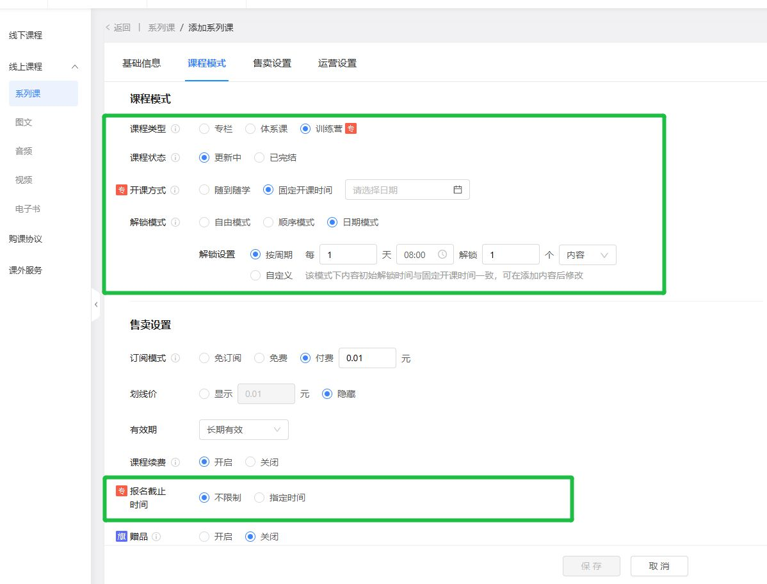Click the 专 badge before 报名截止时间
This screenshot has height=584, width=767.
(121, 491)
